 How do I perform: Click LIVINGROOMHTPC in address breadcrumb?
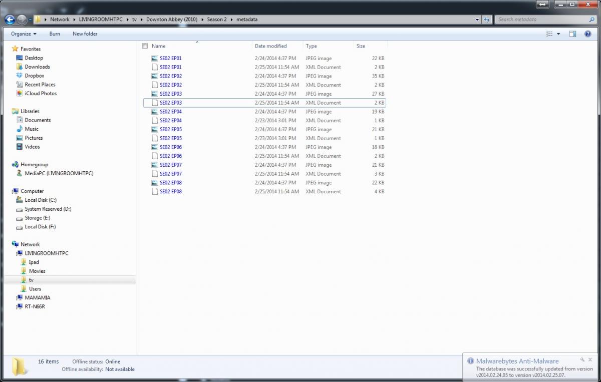(x=101, y=20)
